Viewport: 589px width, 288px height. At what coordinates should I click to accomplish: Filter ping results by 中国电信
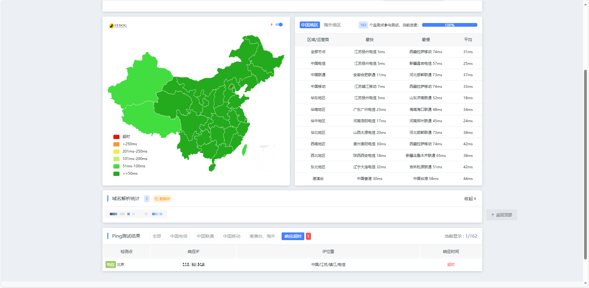click(x=179, y=236)
